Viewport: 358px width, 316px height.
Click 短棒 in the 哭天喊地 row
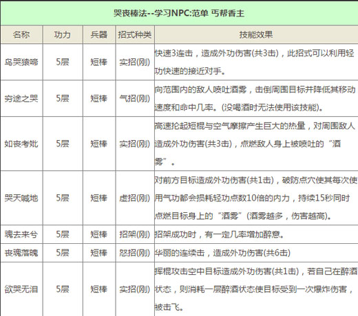(98, 198)
